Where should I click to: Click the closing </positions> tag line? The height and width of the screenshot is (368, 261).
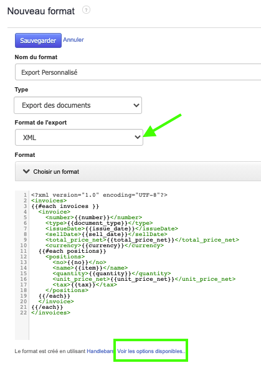pyautogui.click(x=67, y=290)
